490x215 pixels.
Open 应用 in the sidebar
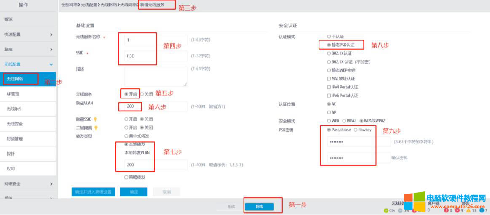[x=28, y=169]
